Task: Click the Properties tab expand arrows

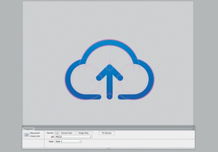Action: pos(23,129)
